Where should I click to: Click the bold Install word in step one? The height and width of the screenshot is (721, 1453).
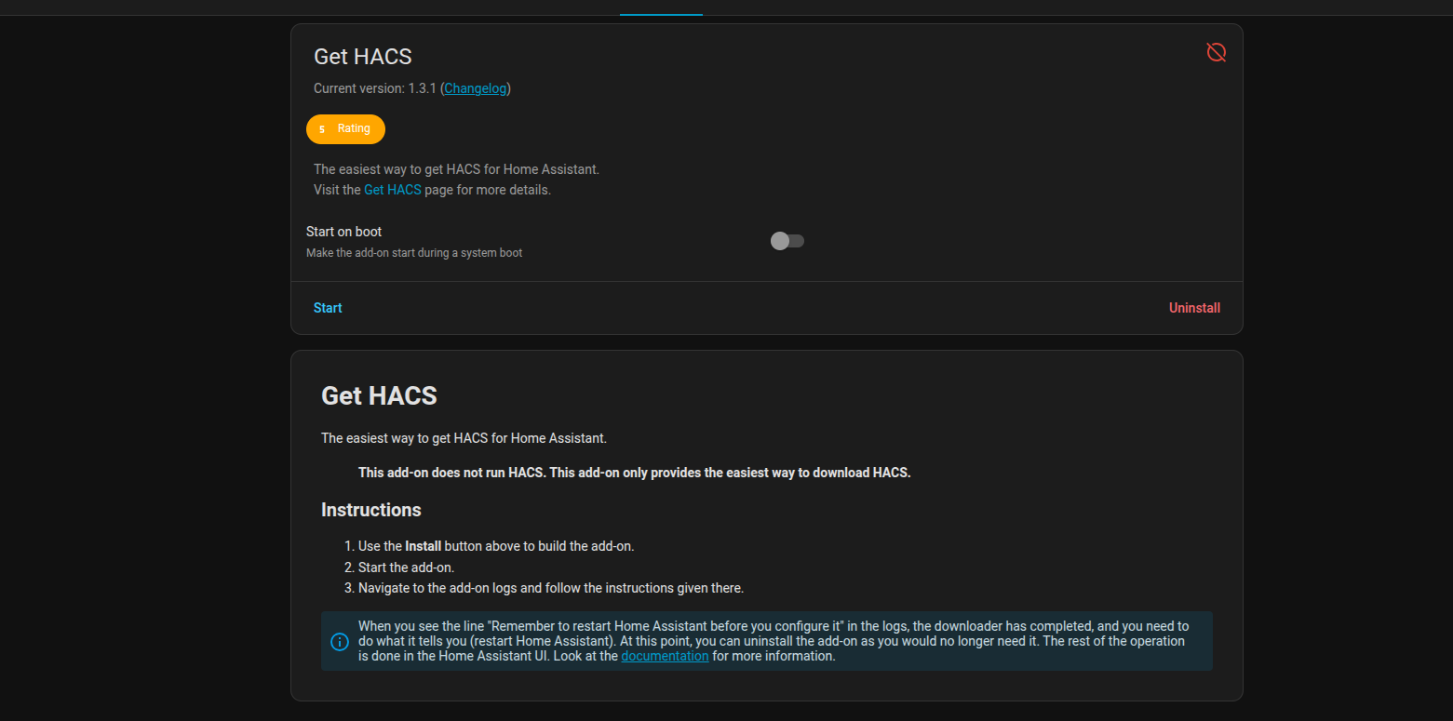click(x=423, y=546)
